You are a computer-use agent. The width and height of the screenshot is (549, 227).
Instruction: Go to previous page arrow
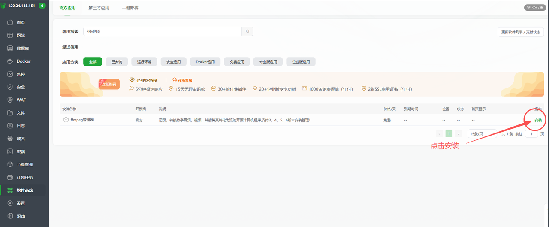click(x=440, y=134)
